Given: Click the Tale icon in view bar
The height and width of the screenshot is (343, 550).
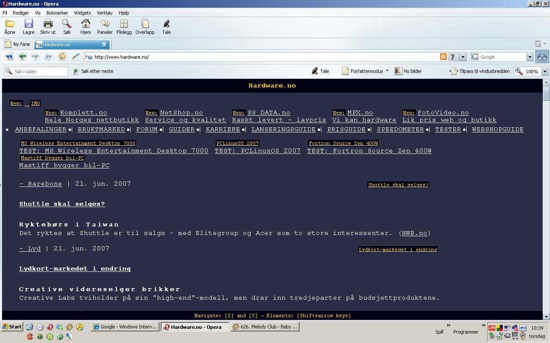Looking at the screenshot, I should (x=315, y=71).
